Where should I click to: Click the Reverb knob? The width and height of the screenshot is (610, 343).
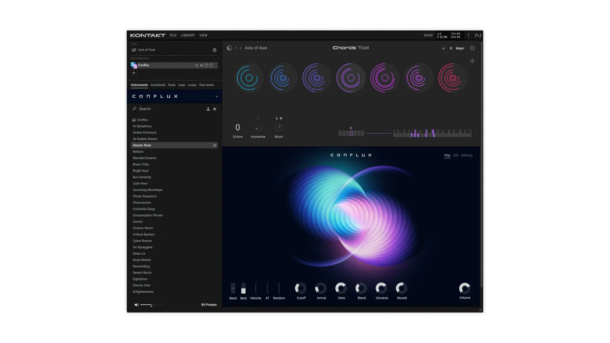tap(402, 288)
